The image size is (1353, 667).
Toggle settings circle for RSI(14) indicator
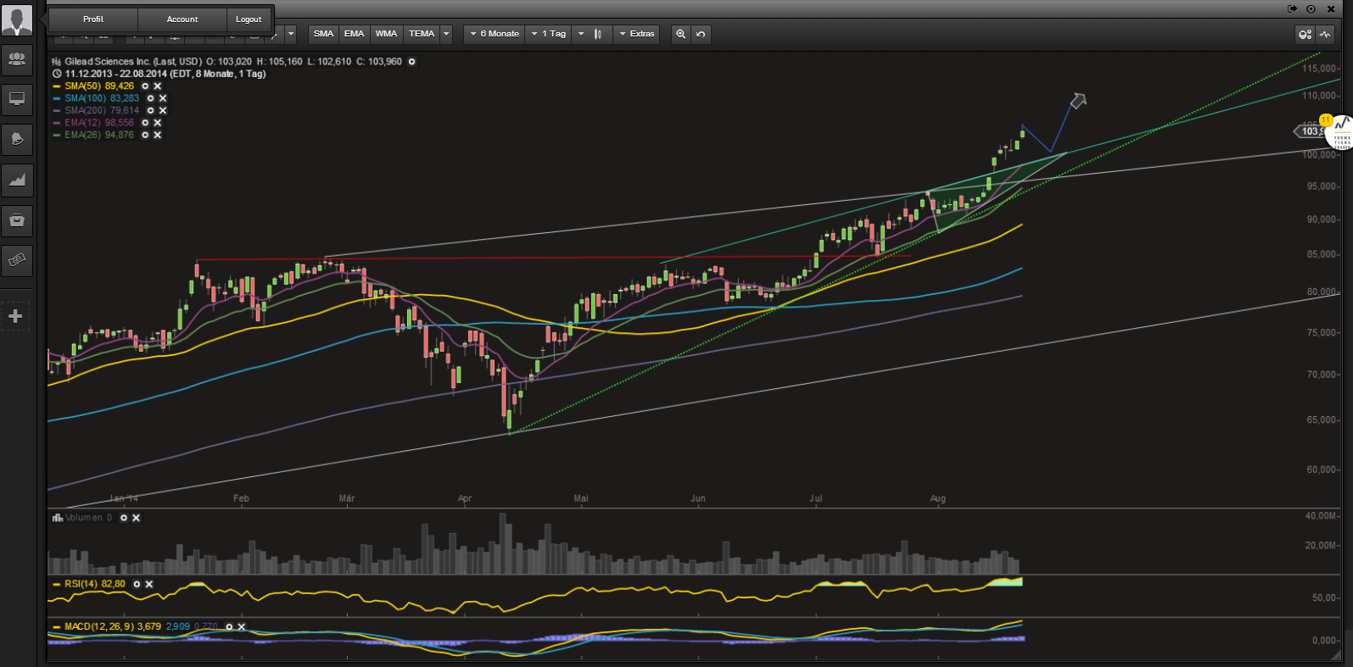click(x=137, y=584)
